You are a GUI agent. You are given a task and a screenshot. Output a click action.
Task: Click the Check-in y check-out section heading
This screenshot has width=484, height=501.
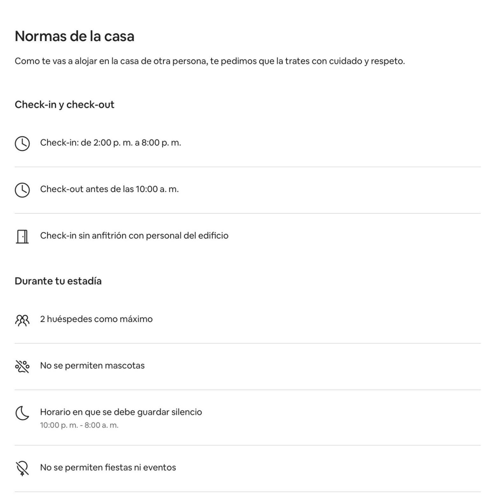point(64,104)
